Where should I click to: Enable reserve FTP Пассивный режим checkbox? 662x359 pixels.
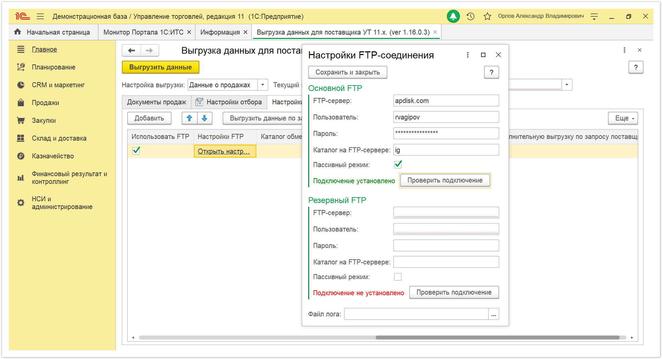(398, 277)
